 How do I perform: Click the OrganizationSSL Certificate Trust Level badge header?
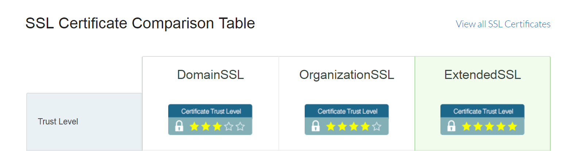point(347,111)
